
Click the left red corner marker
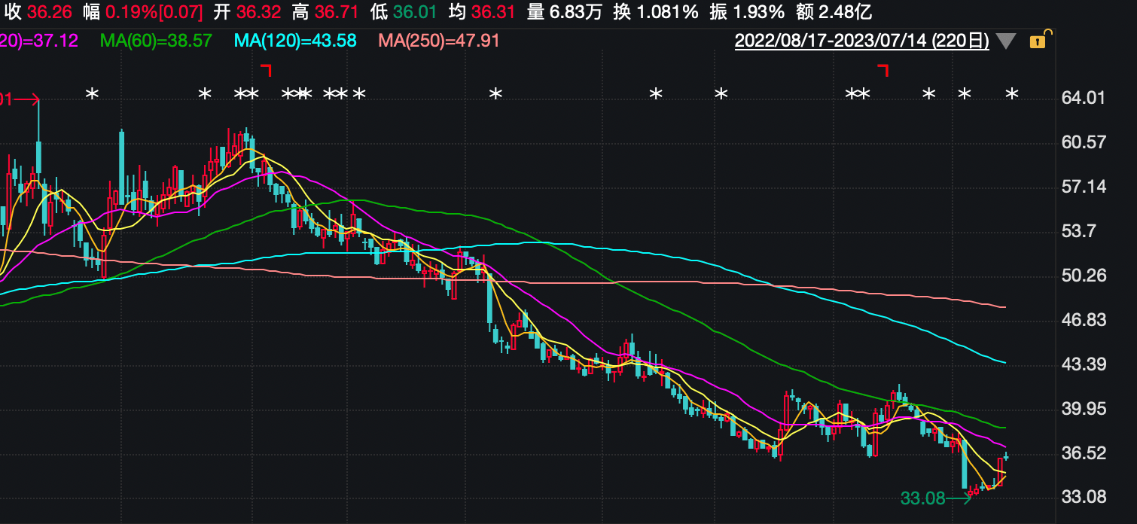tap(266, 70)
